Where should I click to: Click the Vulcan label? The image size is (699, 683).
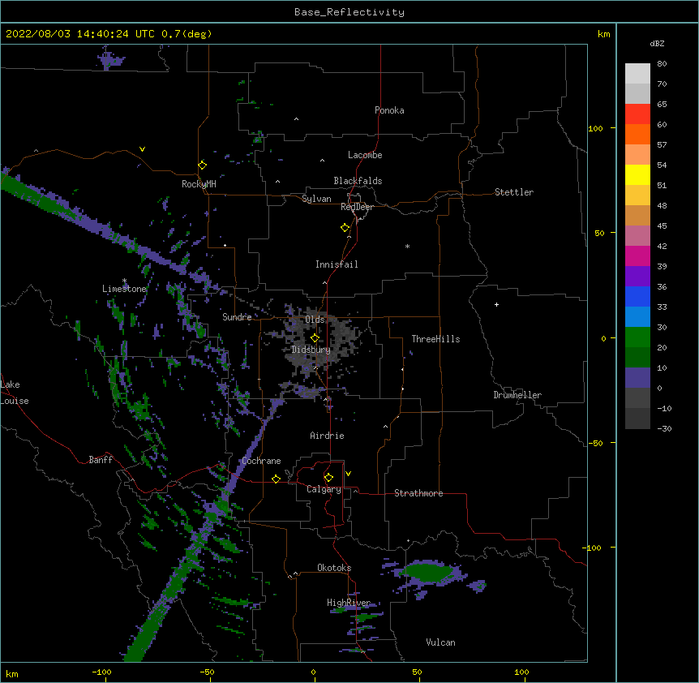[x=440, y=642]
